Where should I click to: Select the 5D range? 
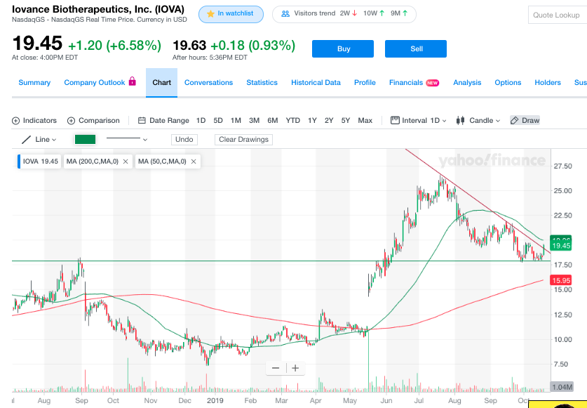click(x=218, y=120)
